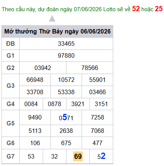Click the G5 row label
This screenshot has height=166, width=164.
(10, 123)
